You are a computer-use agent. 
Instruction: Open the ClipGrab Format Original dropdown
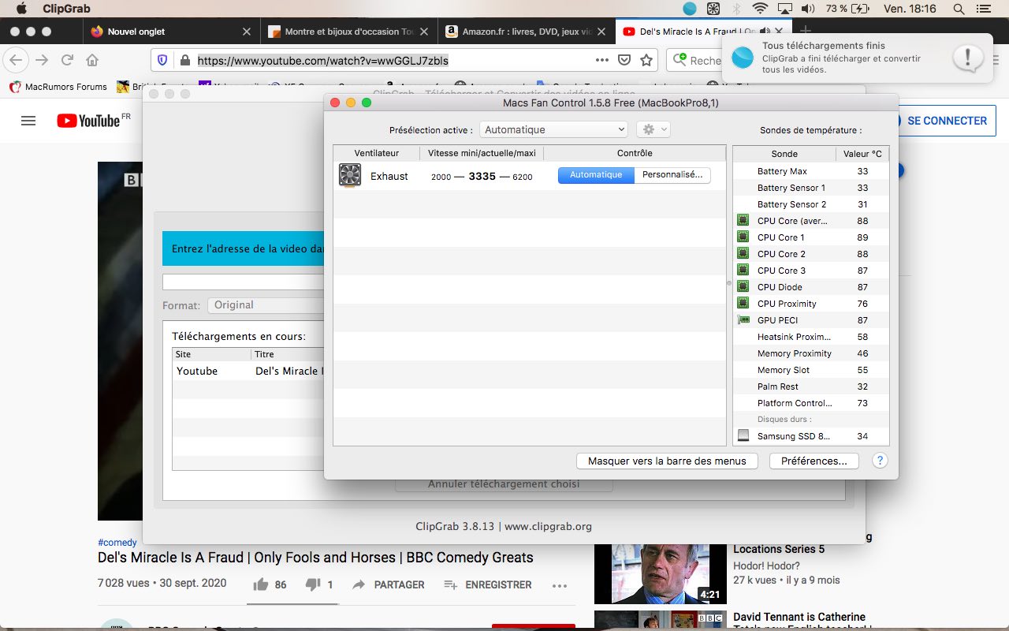tap(266, 304)
